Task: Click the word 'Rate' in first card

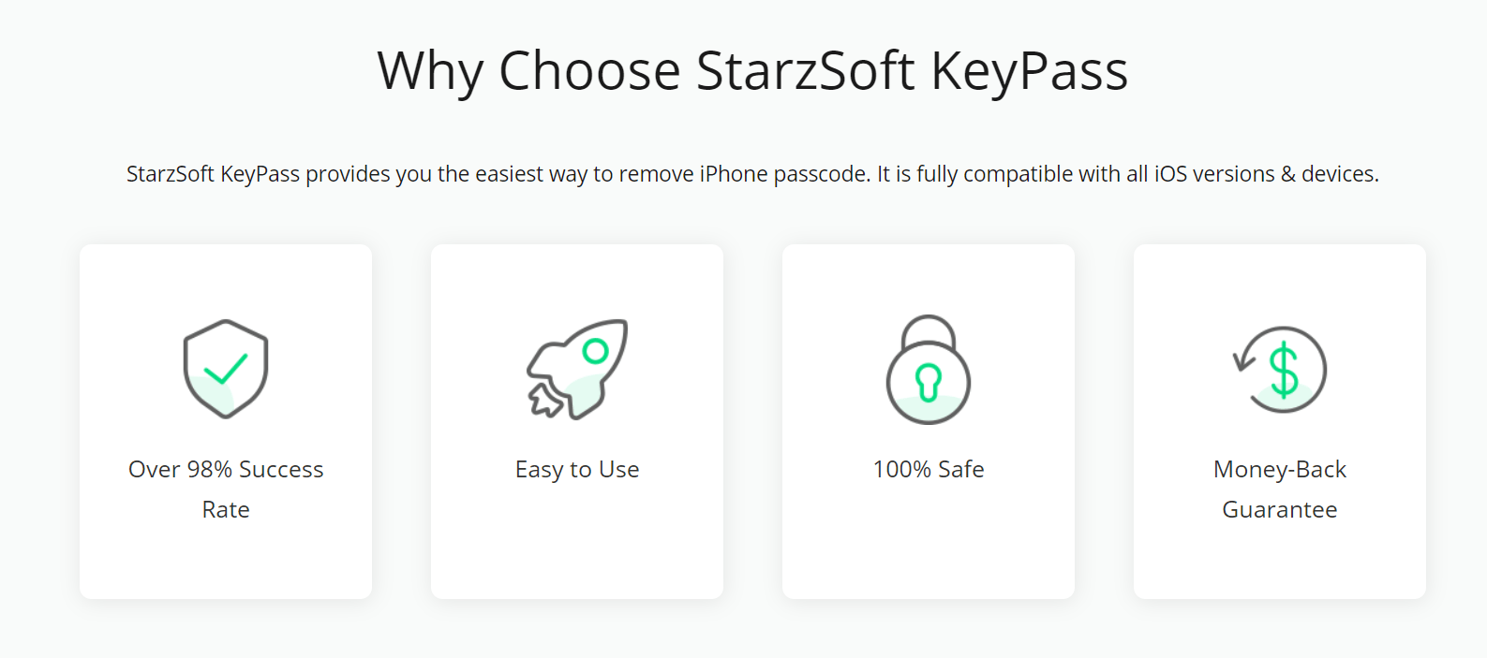Action: 226,509
